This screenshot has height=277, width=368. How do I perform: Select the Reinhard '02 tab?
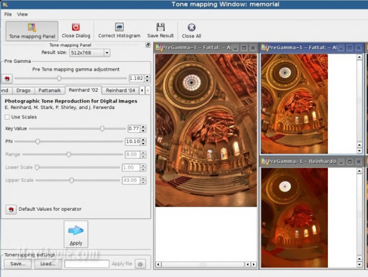coord(84,90)
